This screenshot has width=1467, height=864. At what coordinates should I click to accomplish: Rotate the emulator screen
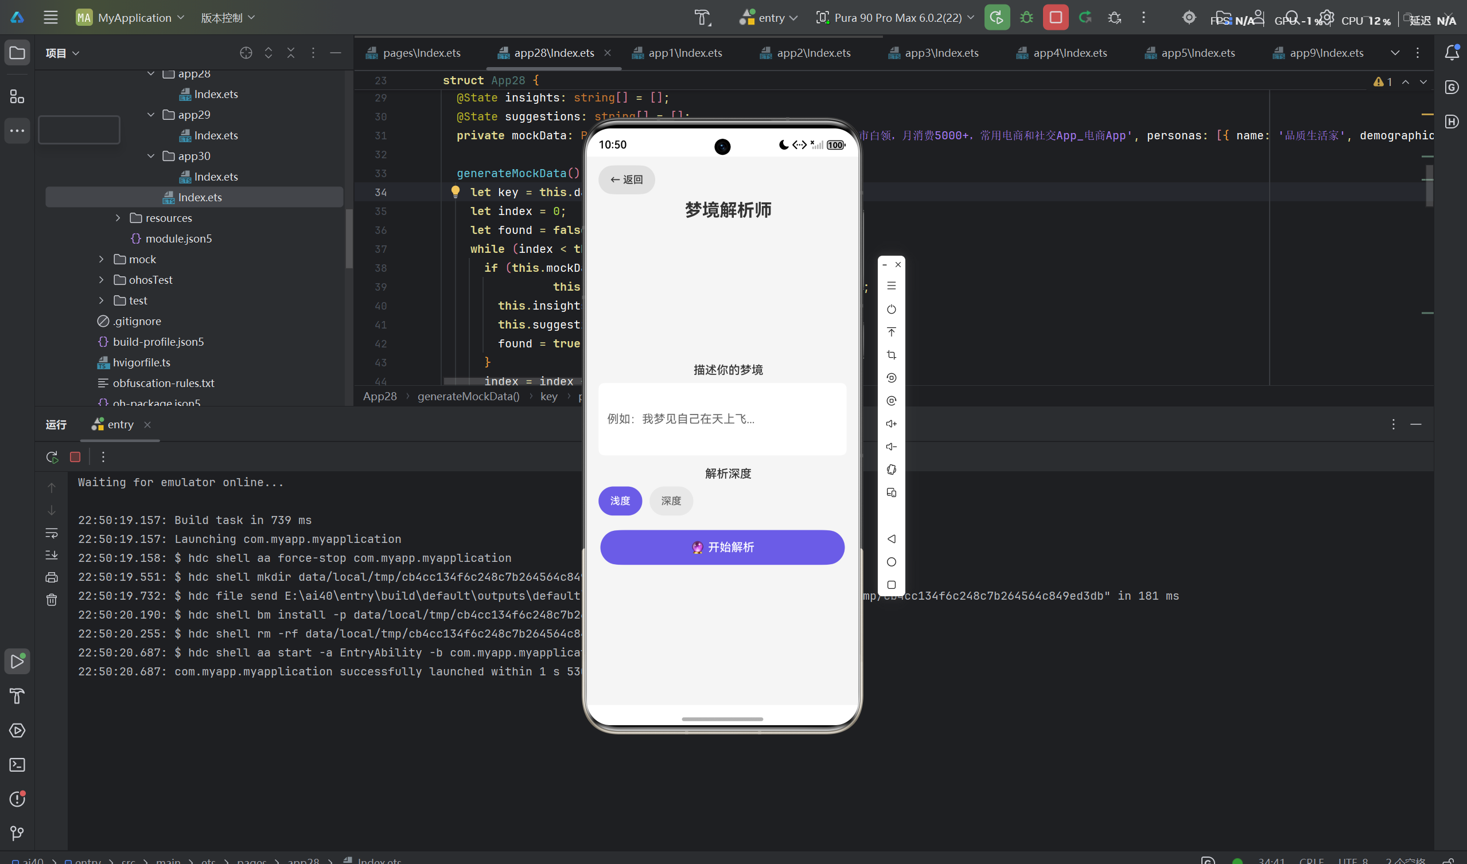point(892,470)
